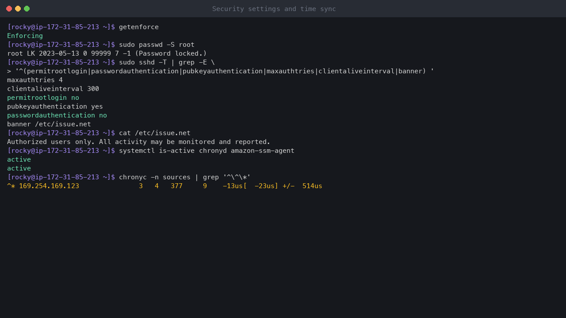The width and height of the screenshot is (566, 318).
Task: Select the time source IP 169.254.169.123
Action: pyautogui.click(x=49, y=186)
